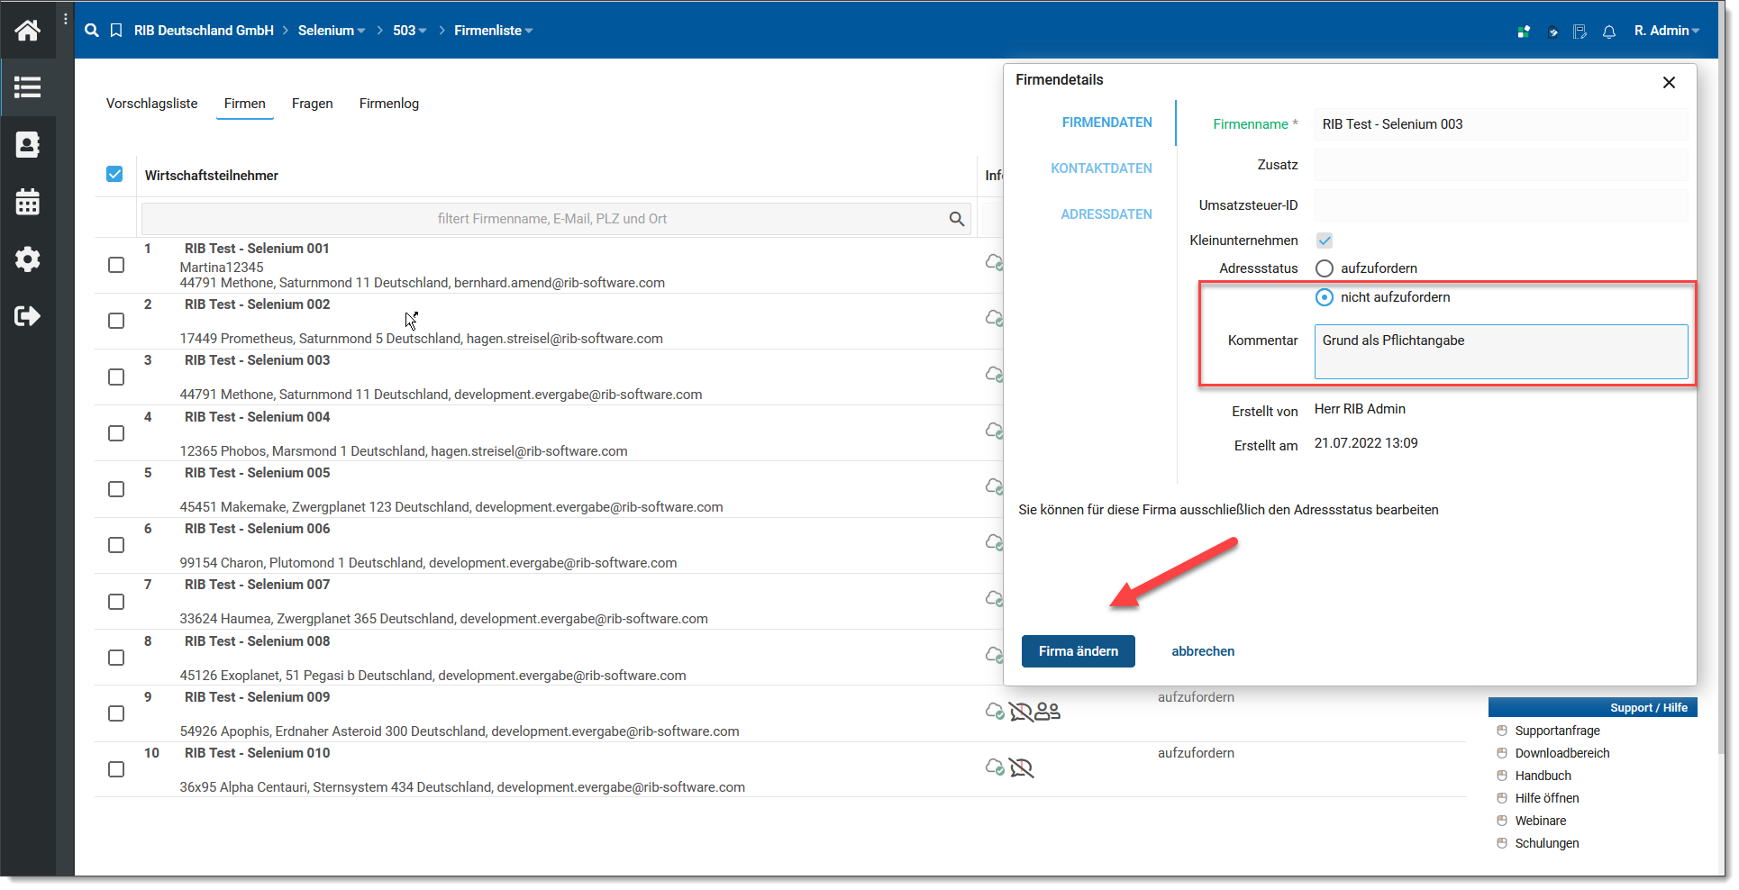
Task: Switch to the Fragen tab
Action: [313, 104]
